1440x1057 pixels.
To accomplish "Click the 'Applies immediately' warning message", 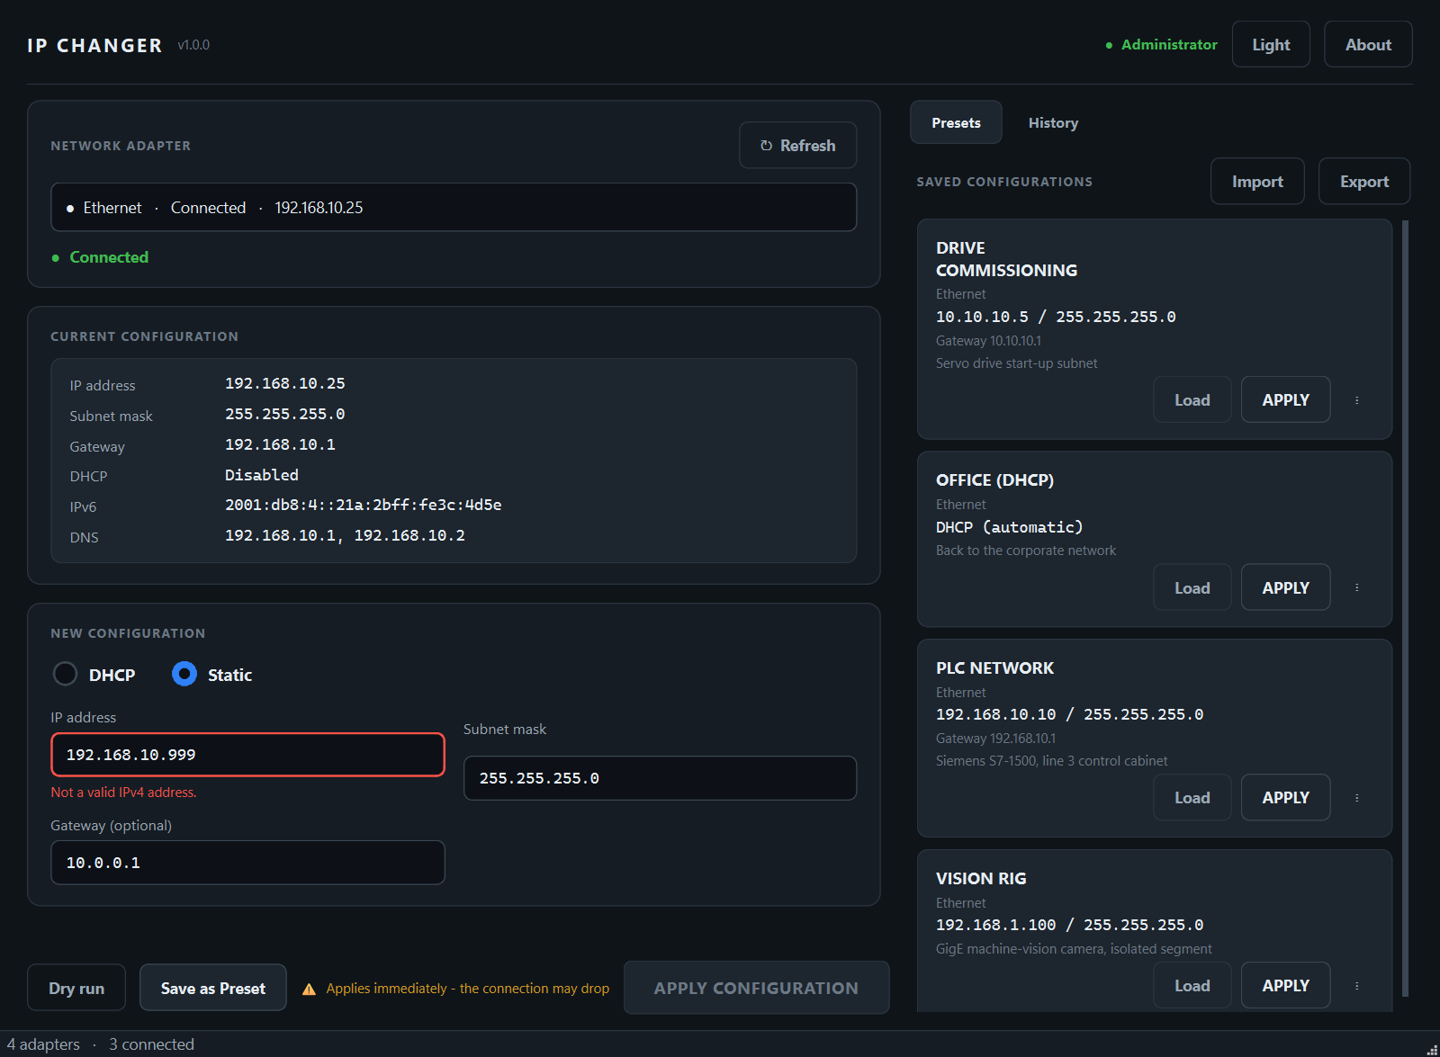I will [x=468, y=989].
